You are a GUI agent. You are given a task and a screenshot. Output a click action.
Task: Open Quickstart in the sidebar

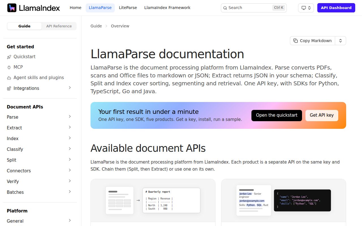pyautogui.click(x=25, y=57)
